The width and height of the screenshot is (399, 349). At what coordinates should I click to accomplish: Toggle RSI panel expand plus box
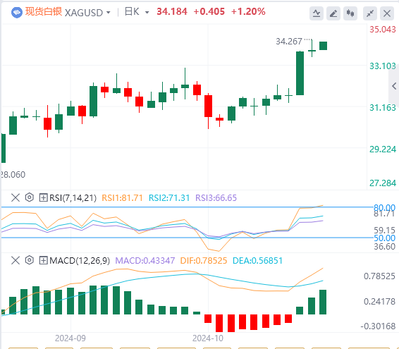click(x=43, y=197)
